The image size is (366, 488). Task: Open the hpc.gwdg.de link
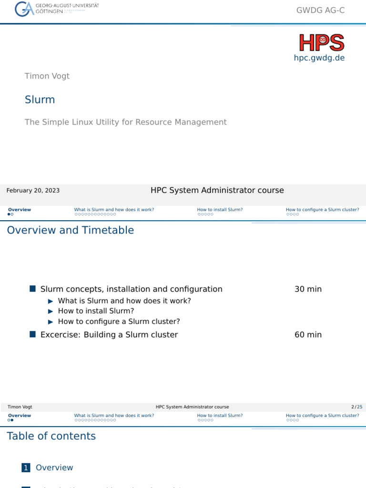(x=319, y=58)
